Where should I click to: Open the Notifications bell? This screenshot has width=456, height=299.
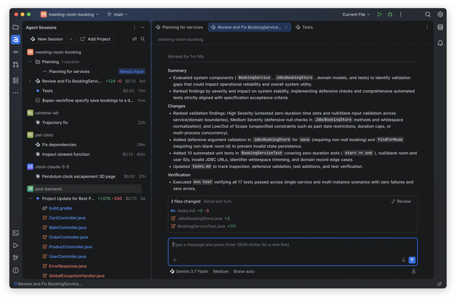point(440,43)
